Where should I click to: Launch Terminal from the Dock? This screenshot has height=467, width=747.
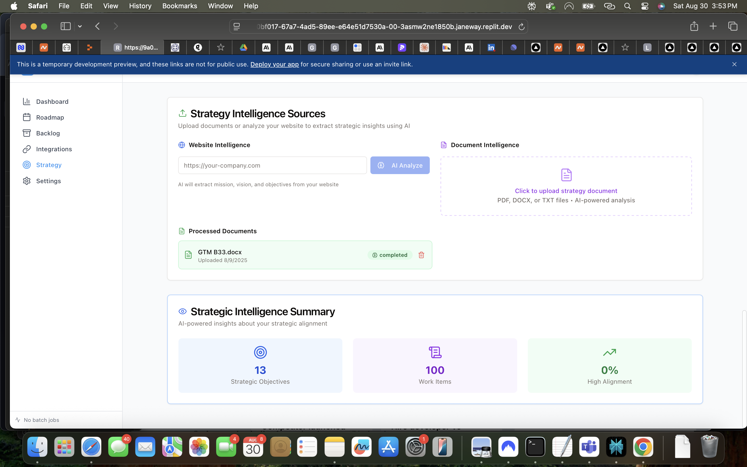536,447
